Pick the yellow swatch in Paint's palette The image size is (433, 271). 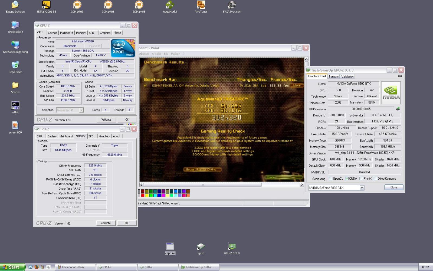(x=147, y=195)
